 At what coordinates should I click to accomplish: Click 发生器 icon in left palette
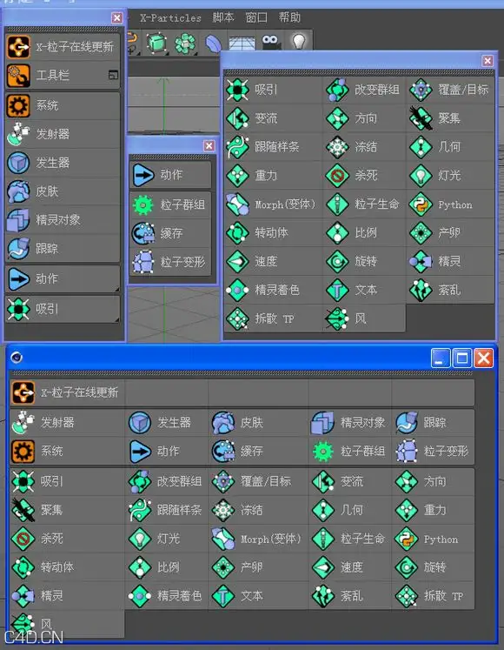[x=18, y=163]
